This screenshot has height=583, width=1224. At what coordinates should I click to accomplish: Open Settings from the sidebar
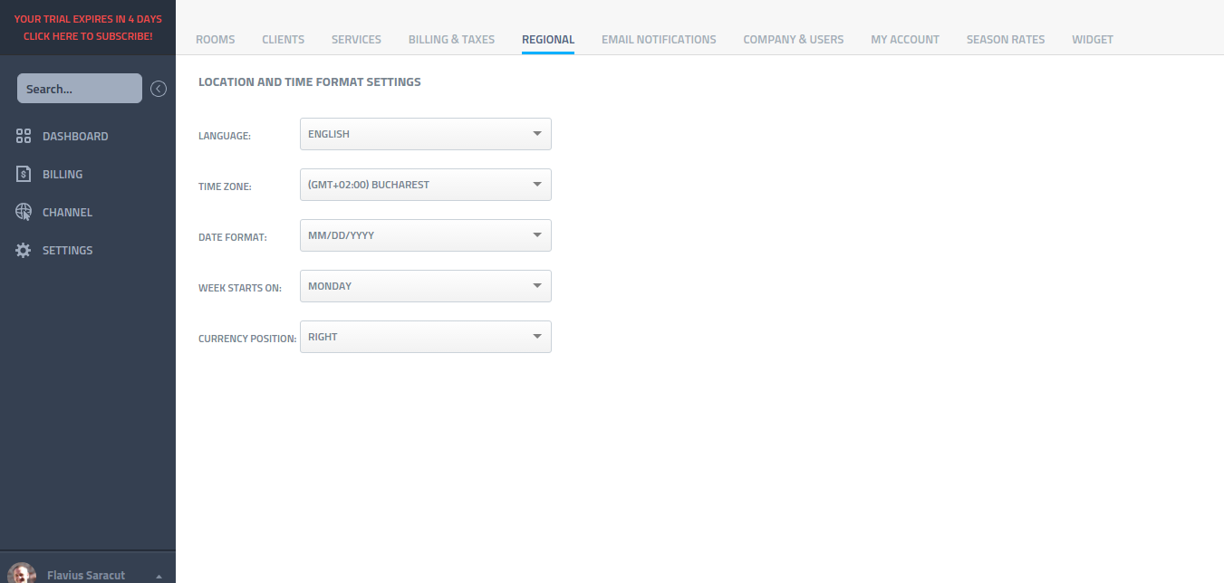pyautogui.click(x=67, y=250)
